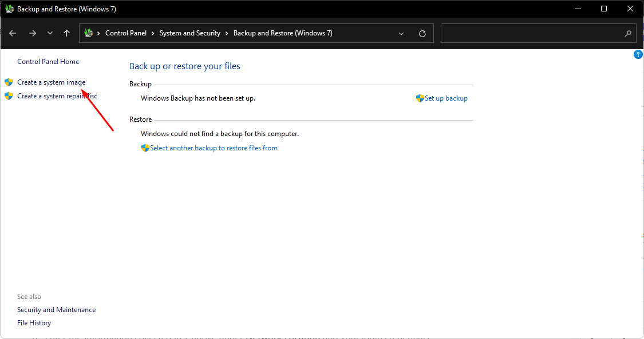Expand breadcrumb chevron after Control Panel

pyautogui.click(x=153, y=34)
